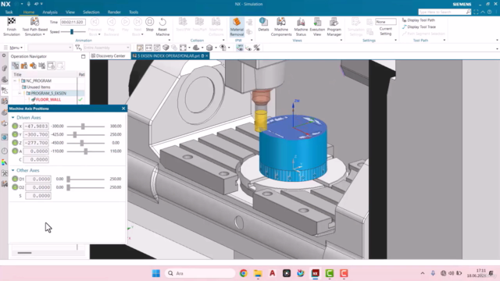This screenshot has height=281, width=500.
Task: Click Geometry View icon in navigator
Action: tap(33, 66)
